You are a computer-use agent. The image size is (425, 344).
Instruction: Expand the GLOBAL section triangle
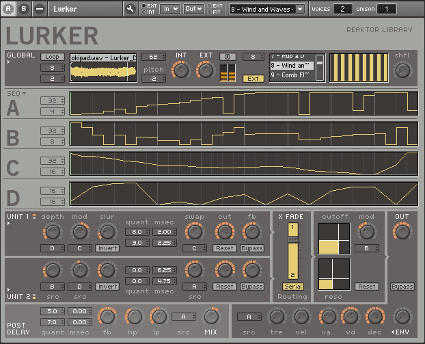(8, 62)
